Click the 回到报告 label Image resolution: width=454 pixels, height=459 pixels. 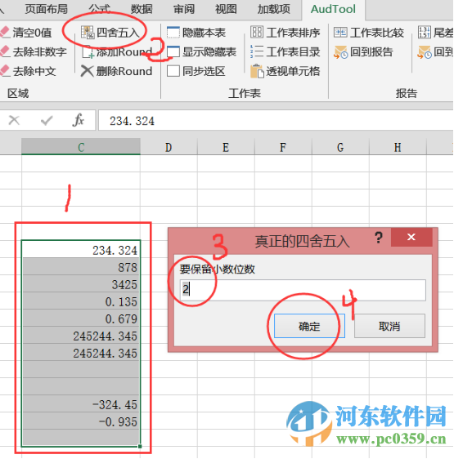pos(371,51)
